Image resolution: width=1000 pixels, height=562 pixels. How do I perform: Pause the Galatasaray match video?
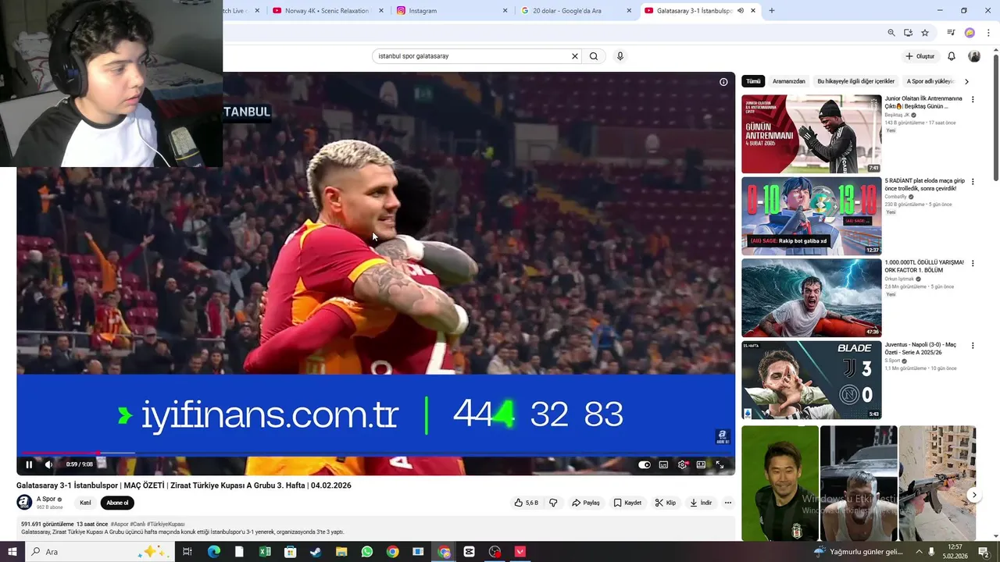click(29, 464)
